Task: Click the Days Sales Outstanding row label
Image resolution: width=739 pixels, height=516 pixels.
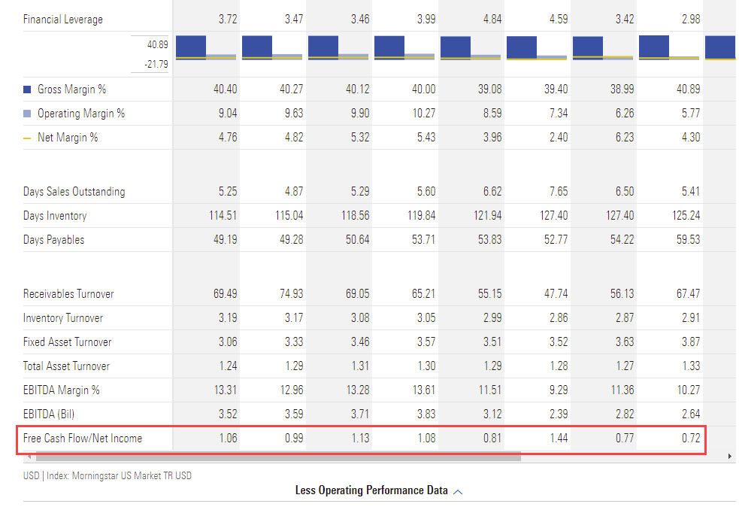Action: (74, 192)
